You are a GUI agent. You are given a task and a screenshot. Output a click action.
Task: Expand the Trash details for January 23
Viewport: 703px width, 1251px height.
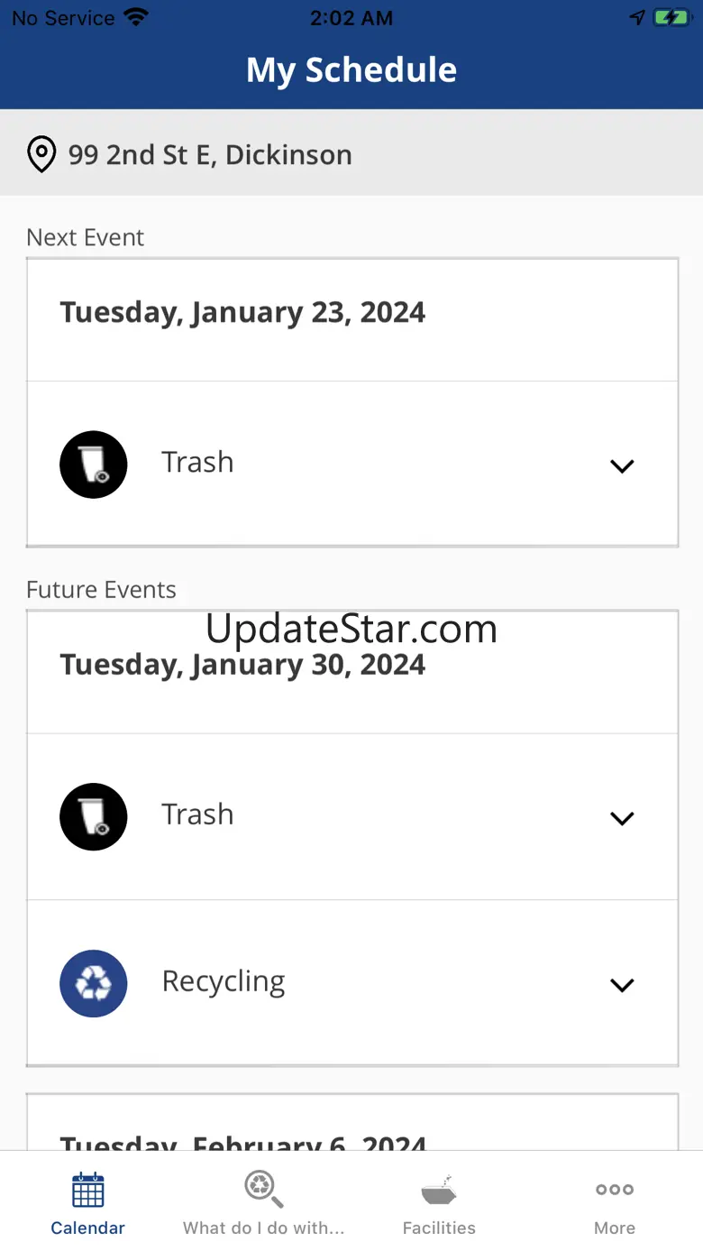(622, 465)
